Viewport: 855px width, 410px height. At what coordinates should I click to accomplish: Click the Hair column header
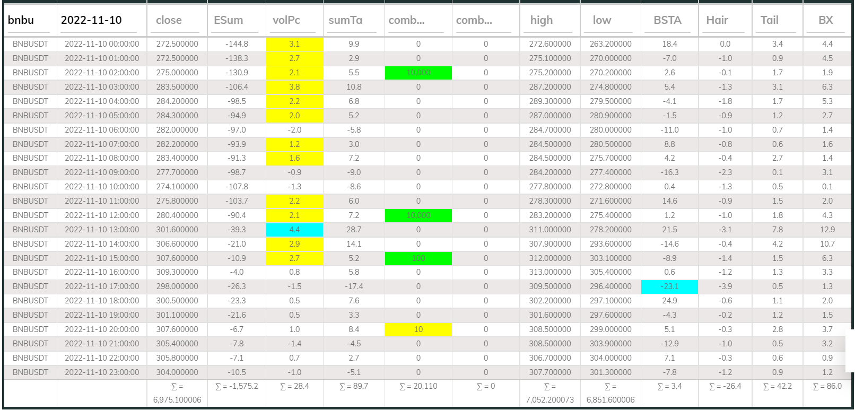tap(717, 20)
